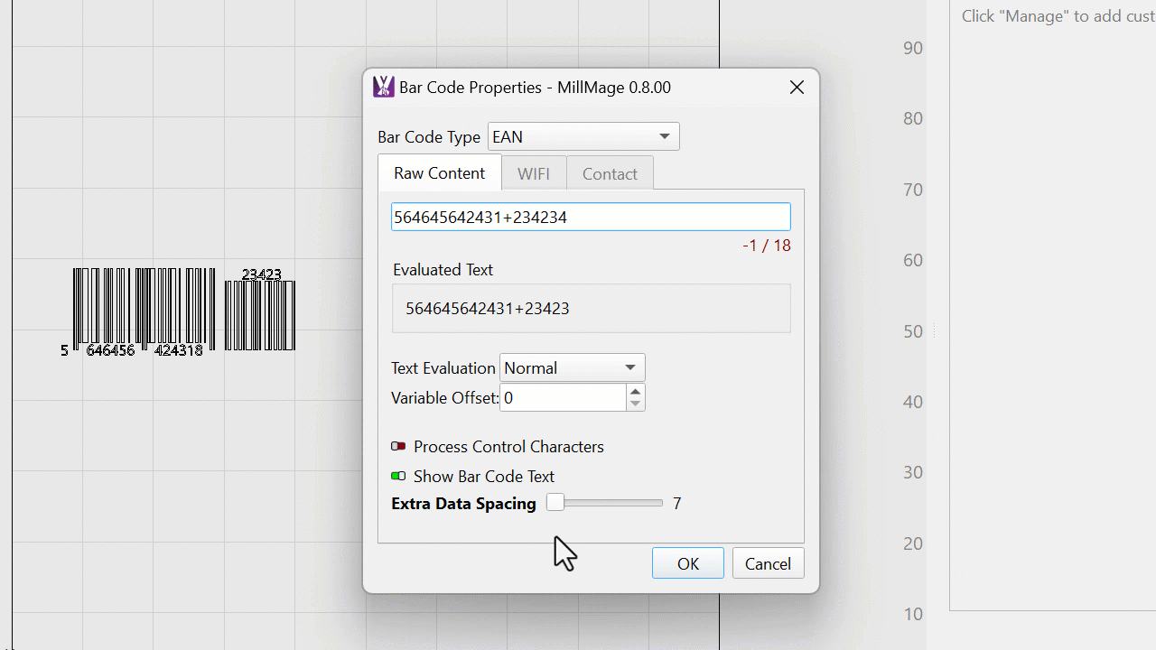This screenshot has height=650, width=1156.
Task: Click the MillMage logo icon in the title bar
Action: pyautogui.click(x=384, y=88)
